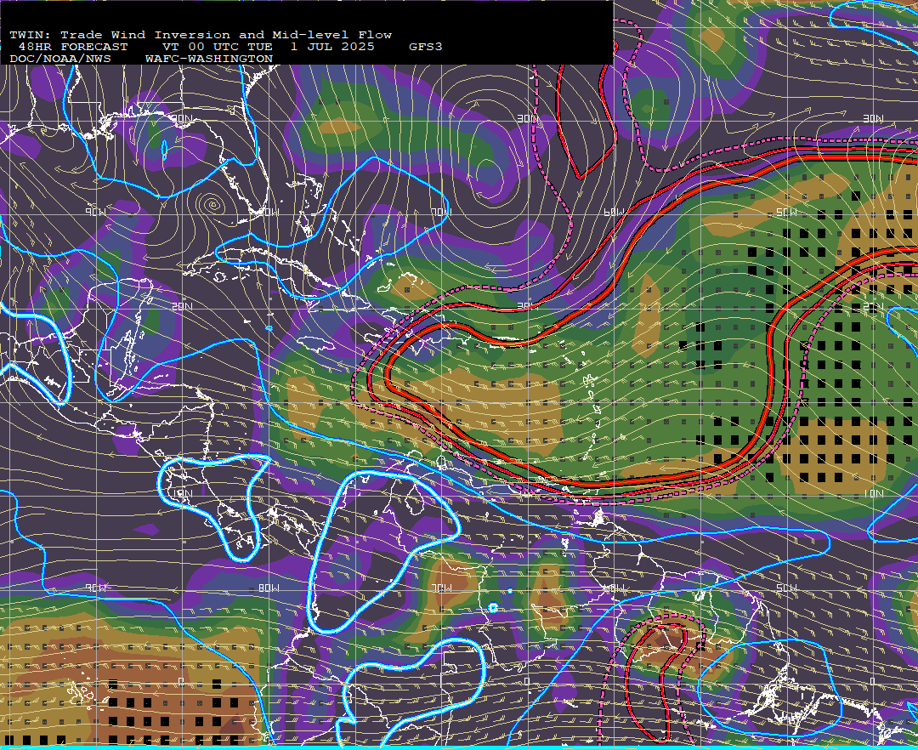Click the "48HR FORECAST" header text

tap(73, 47)
